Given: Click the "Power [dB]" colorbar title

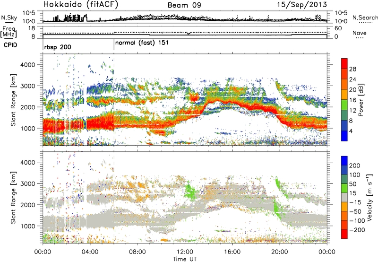Looking at the screenshot, I should pos(361,100).
